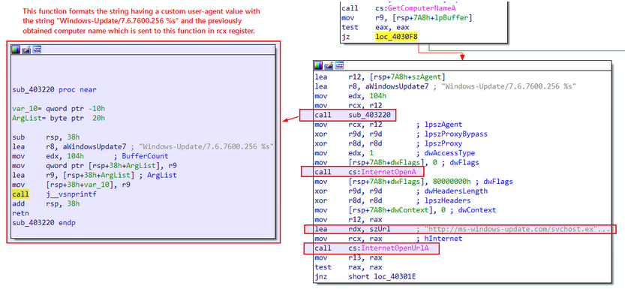Select 'lea r8, aWindowsUpdate7' in the szAgent node
The image size is (625, 289).
446,87
